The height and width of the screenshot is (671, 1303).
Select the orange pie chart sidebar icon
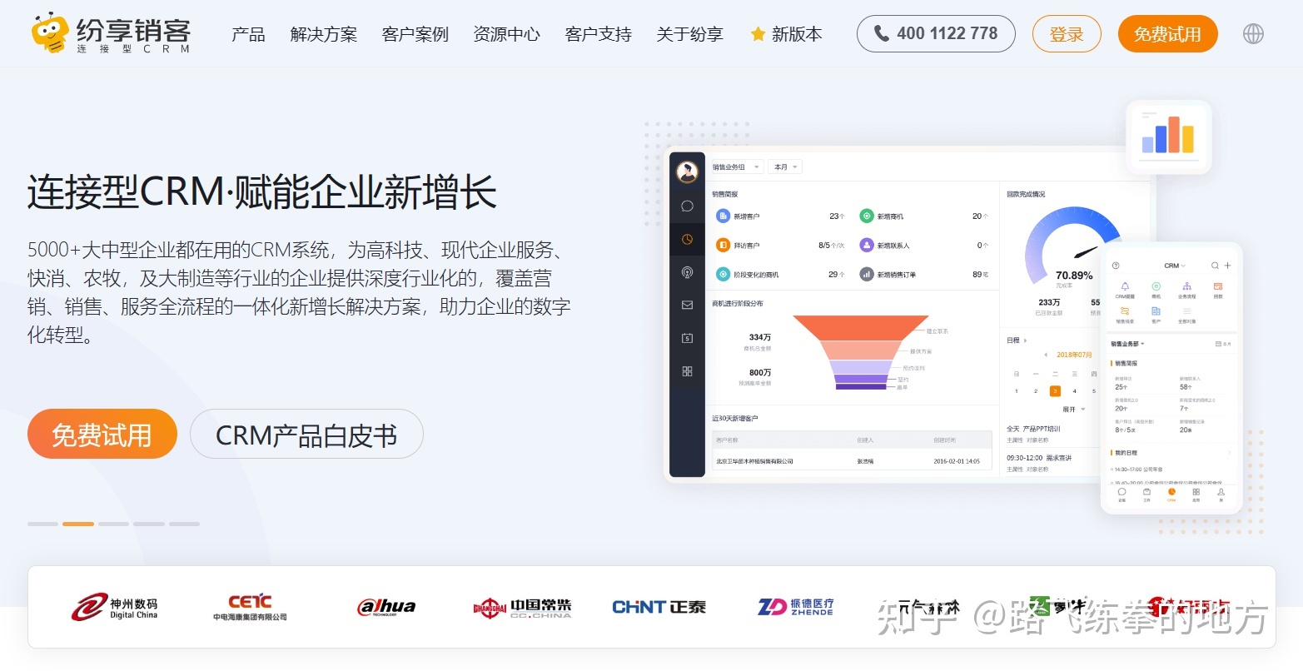click(687, 239)
